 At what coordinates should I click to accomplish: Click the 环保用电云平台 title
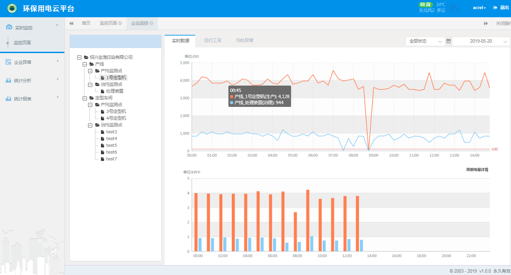(48, 8)
